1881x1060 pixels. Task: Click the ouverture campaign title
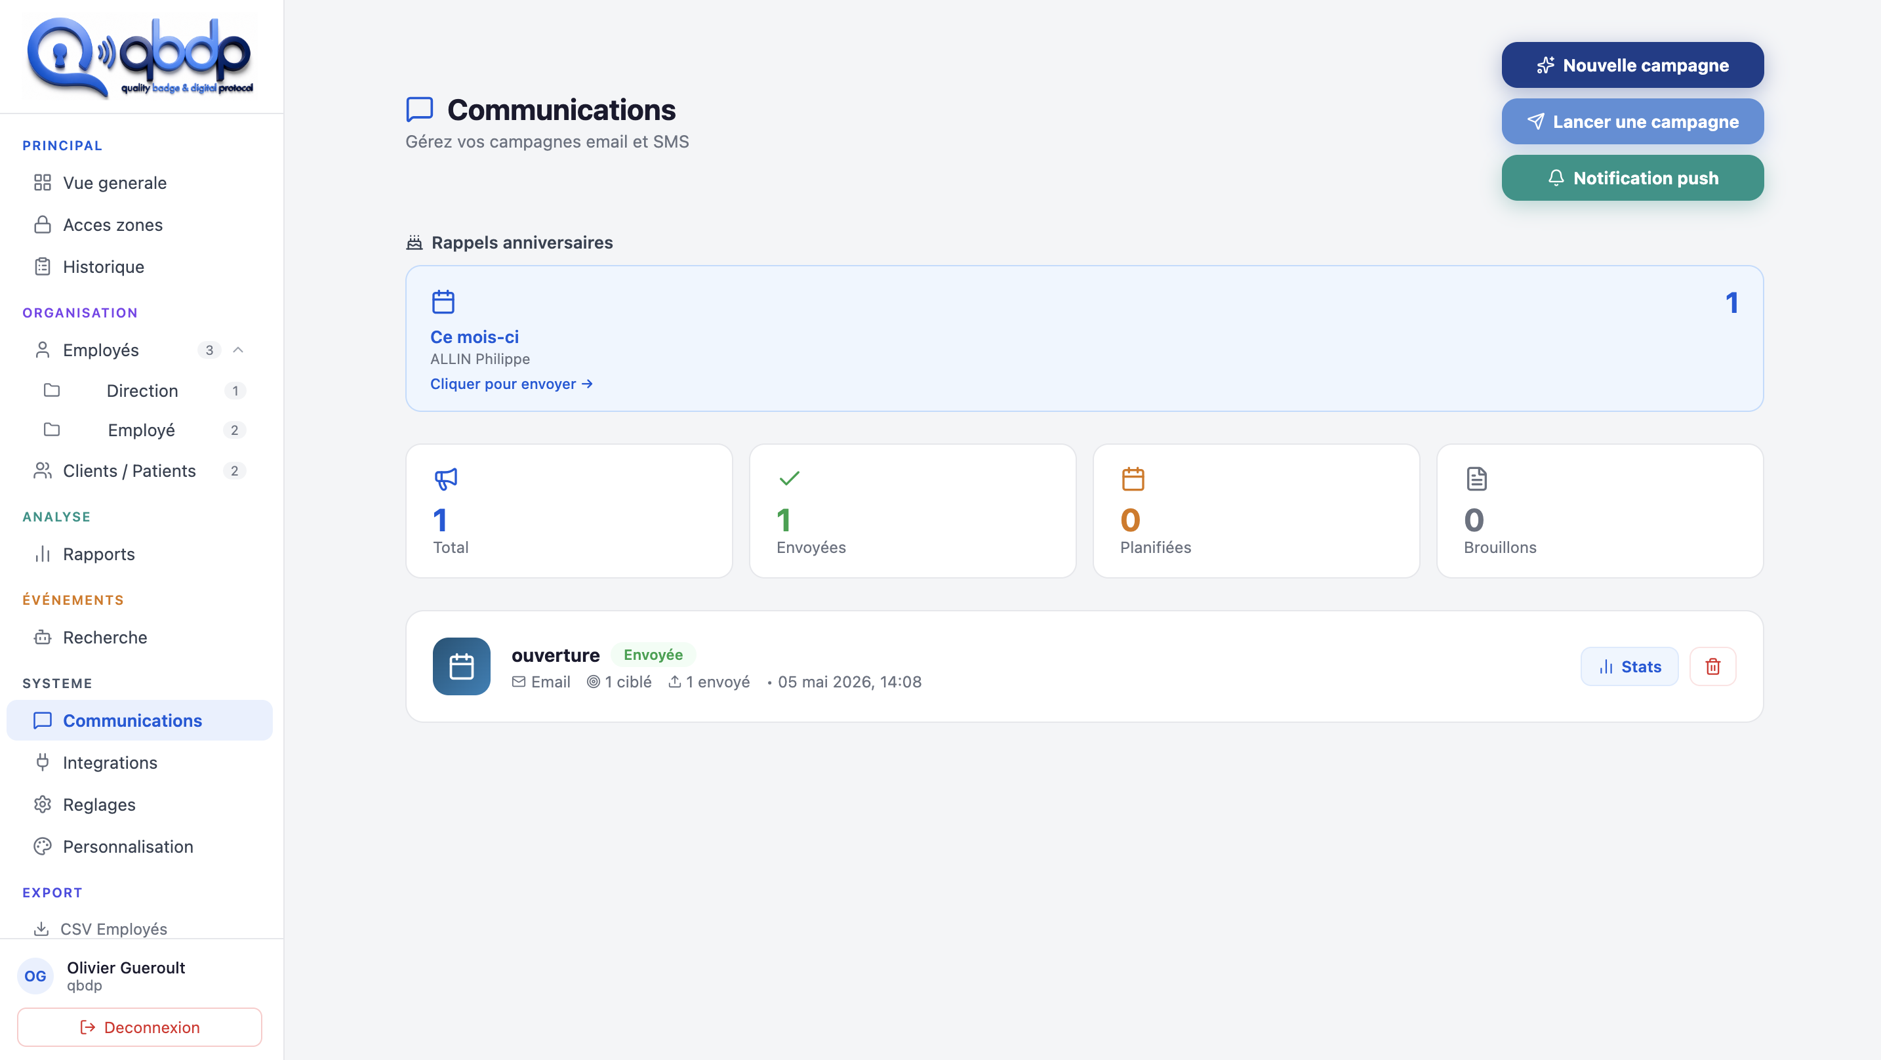pos(556,655)
